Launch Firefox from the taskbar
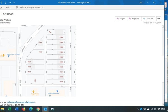The width and height of the screenshot is (168, 112). tap(24, 109)
